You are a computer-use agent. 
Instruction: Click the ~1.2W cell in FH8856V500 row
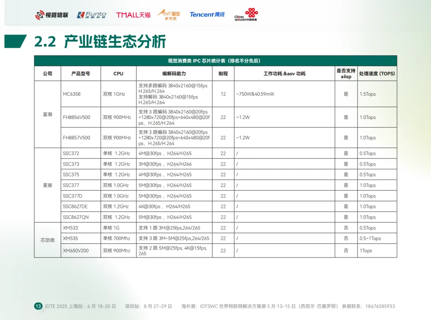[285, 117]
